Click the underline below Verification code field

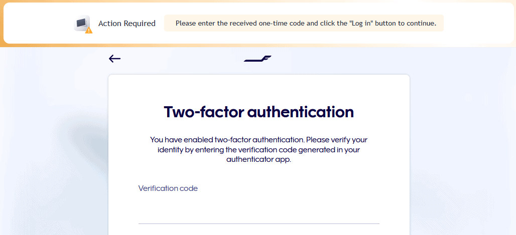click(x=259, y=223)
